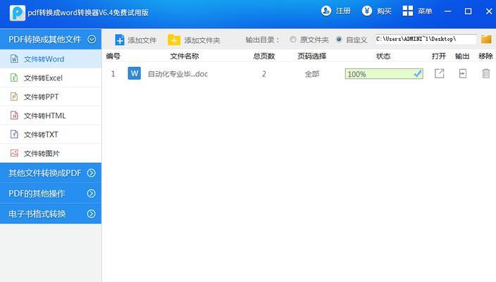496x282 pixels.
Task: Expand PDF的其他操作 section chevron
Action: (x=91, y=193)
